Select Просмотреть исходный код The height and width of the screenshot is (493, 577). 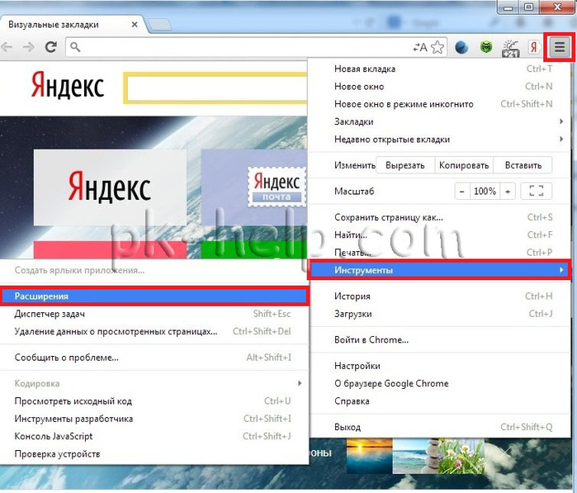pyautogui.click(x=154, y=401)
